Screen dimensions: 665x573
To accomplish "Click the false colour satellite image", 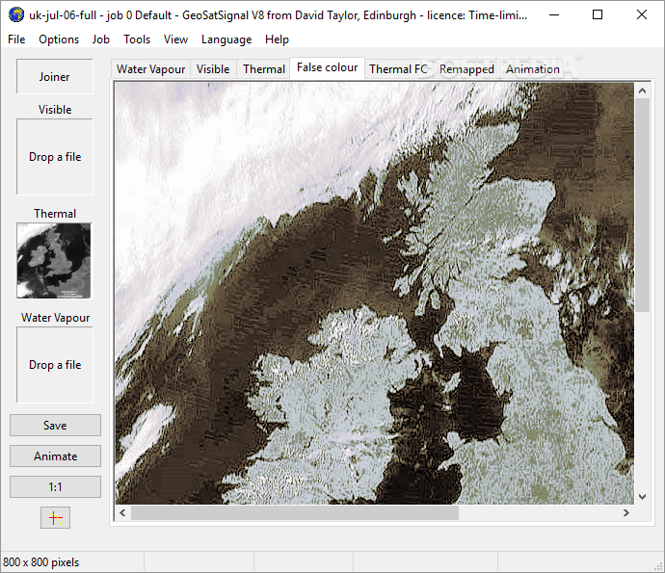I will tap(375, 294).
